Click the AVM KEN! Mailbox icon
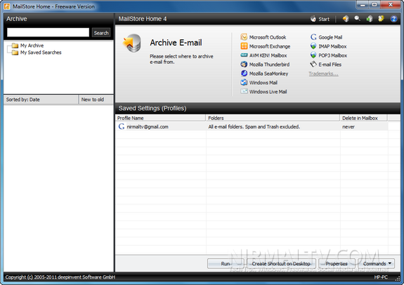Image resolution: width=404 pixels, height=285 pixels. click(x=244, y=55)
